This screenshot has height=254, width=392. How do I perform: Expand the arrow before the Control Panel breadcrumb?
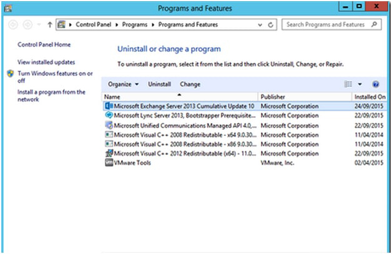71,25
